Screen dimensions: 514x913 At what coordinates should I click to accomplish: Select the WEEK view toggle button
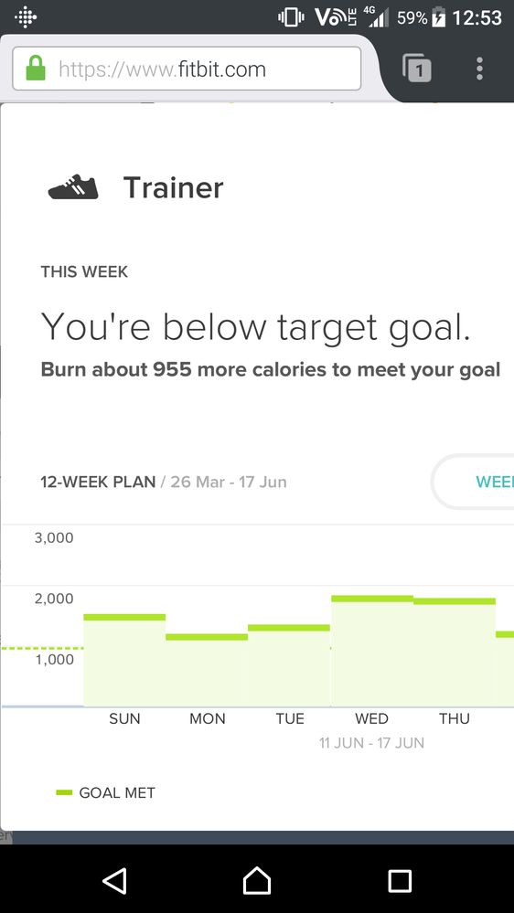point(473,482)
